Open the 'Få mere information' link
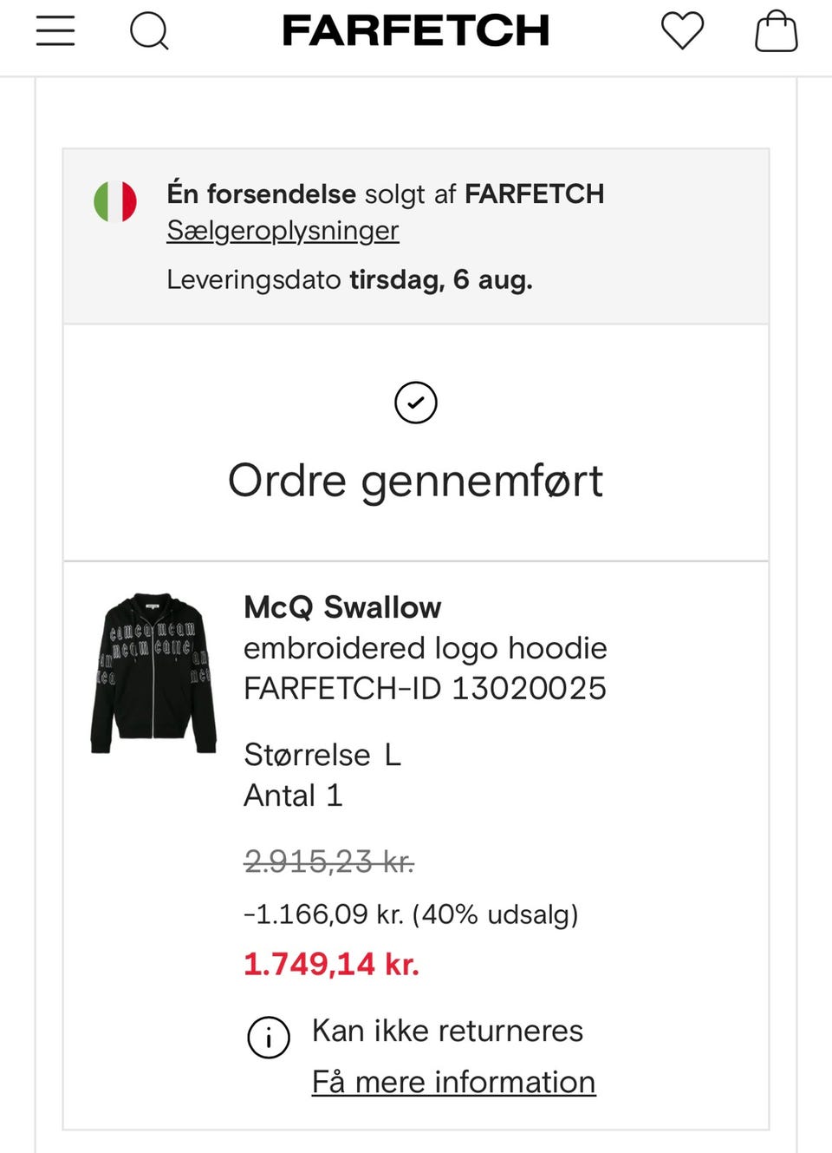Image resolution: width=832 pixels, height=1153 pixels. tap(453, 1082)
